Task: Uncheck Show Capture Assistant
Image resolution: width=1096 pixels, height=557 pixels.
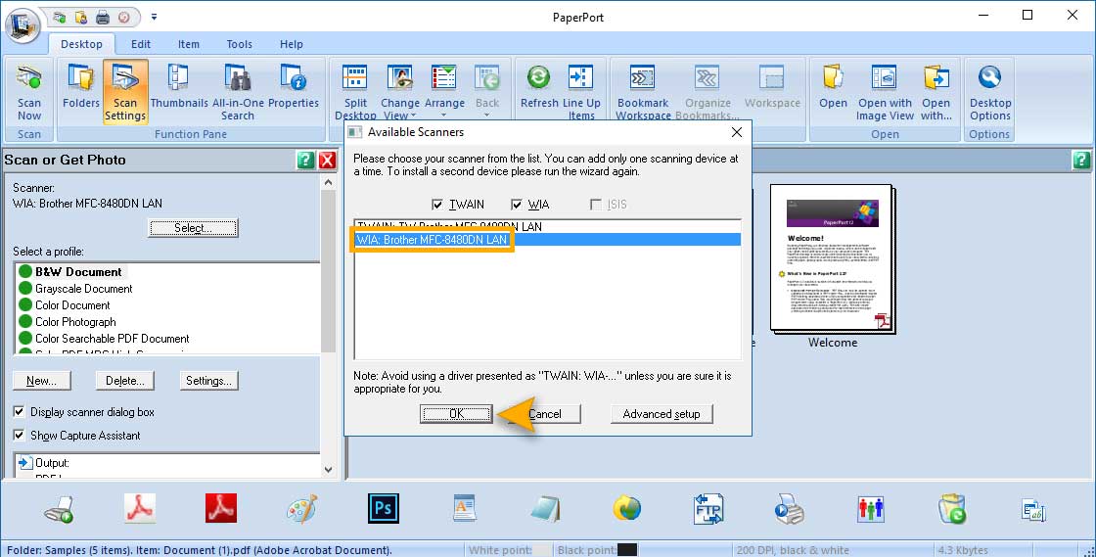Action: tap(19, 435)
